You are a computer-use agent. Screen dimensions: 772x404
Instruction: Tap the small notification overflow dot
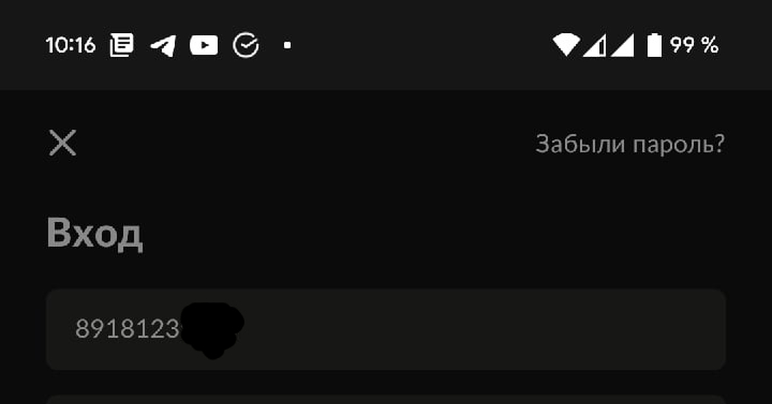288,46
